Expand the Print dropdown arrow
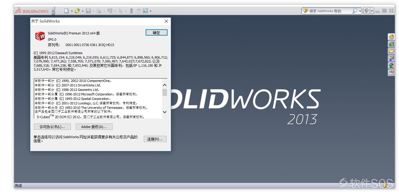 104,11
